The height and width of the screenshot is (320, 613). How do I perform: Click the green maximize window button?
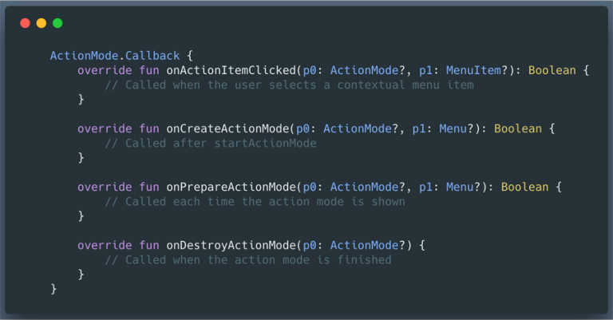pyautogui.click(x=57, y=23)
